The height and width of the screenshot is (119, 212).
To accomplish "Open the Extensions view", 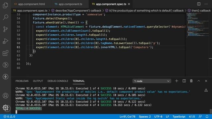I will [5, 53].
